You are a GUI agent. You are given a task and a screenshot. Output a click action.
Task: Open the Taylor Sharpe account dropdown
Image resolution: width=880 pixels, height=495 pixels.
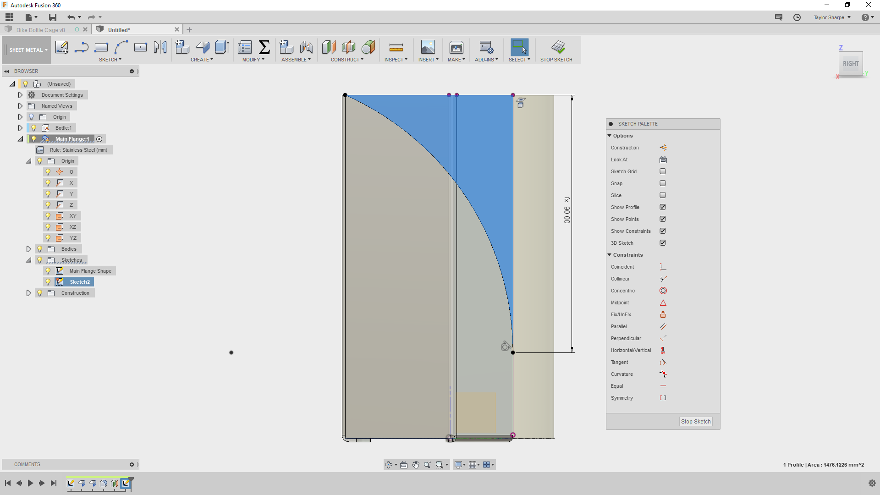[x=832, y=17]
